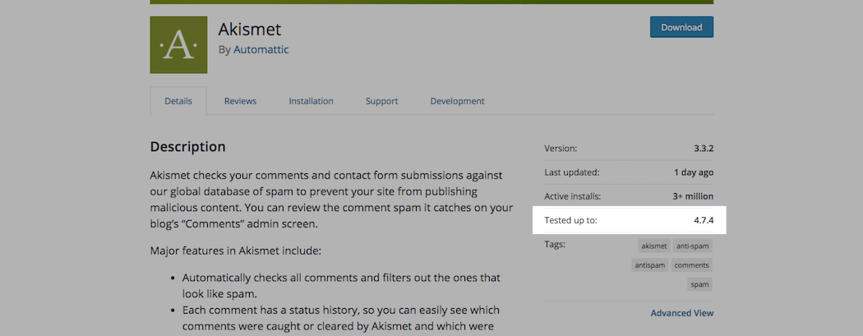This screenshot has height=336, width=863.
Task: Open the Automattic author link
Action: coord(261,49)
